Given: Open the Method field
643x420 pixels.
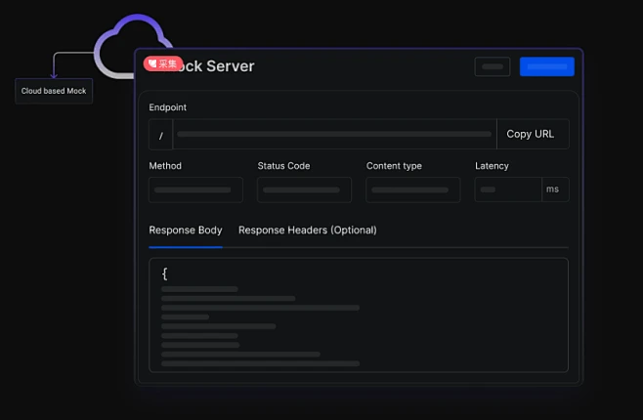Looking at the screenshot, I should pos(195,189).
